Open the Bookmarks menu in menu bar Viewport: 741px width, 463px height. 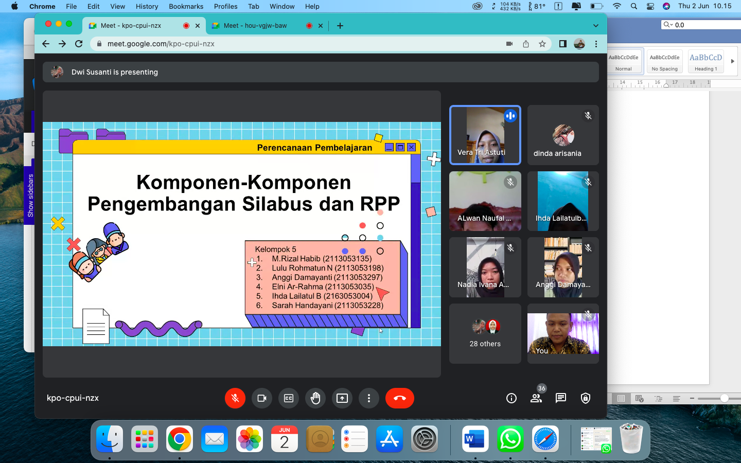point(186,6)
